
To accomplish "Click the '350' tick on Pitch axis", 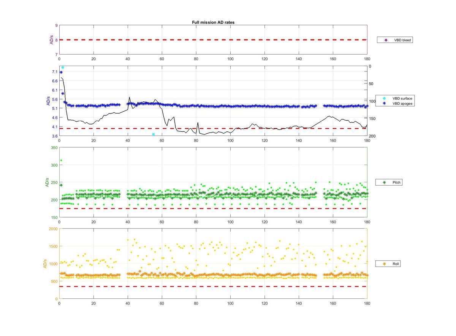I will coord(54,148).
